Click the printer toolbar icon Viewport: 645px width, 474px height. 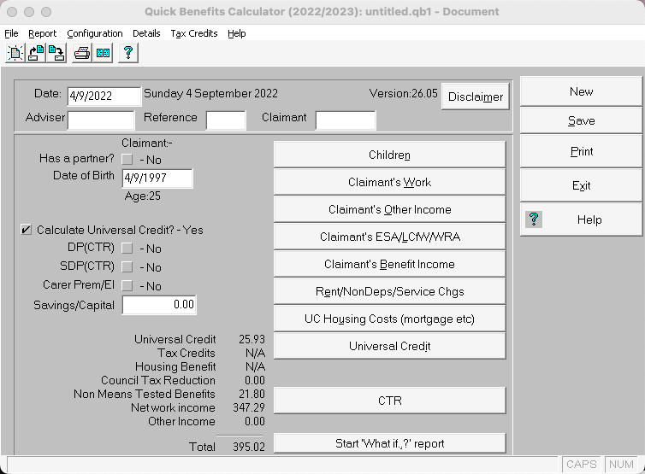coord(82,53)
